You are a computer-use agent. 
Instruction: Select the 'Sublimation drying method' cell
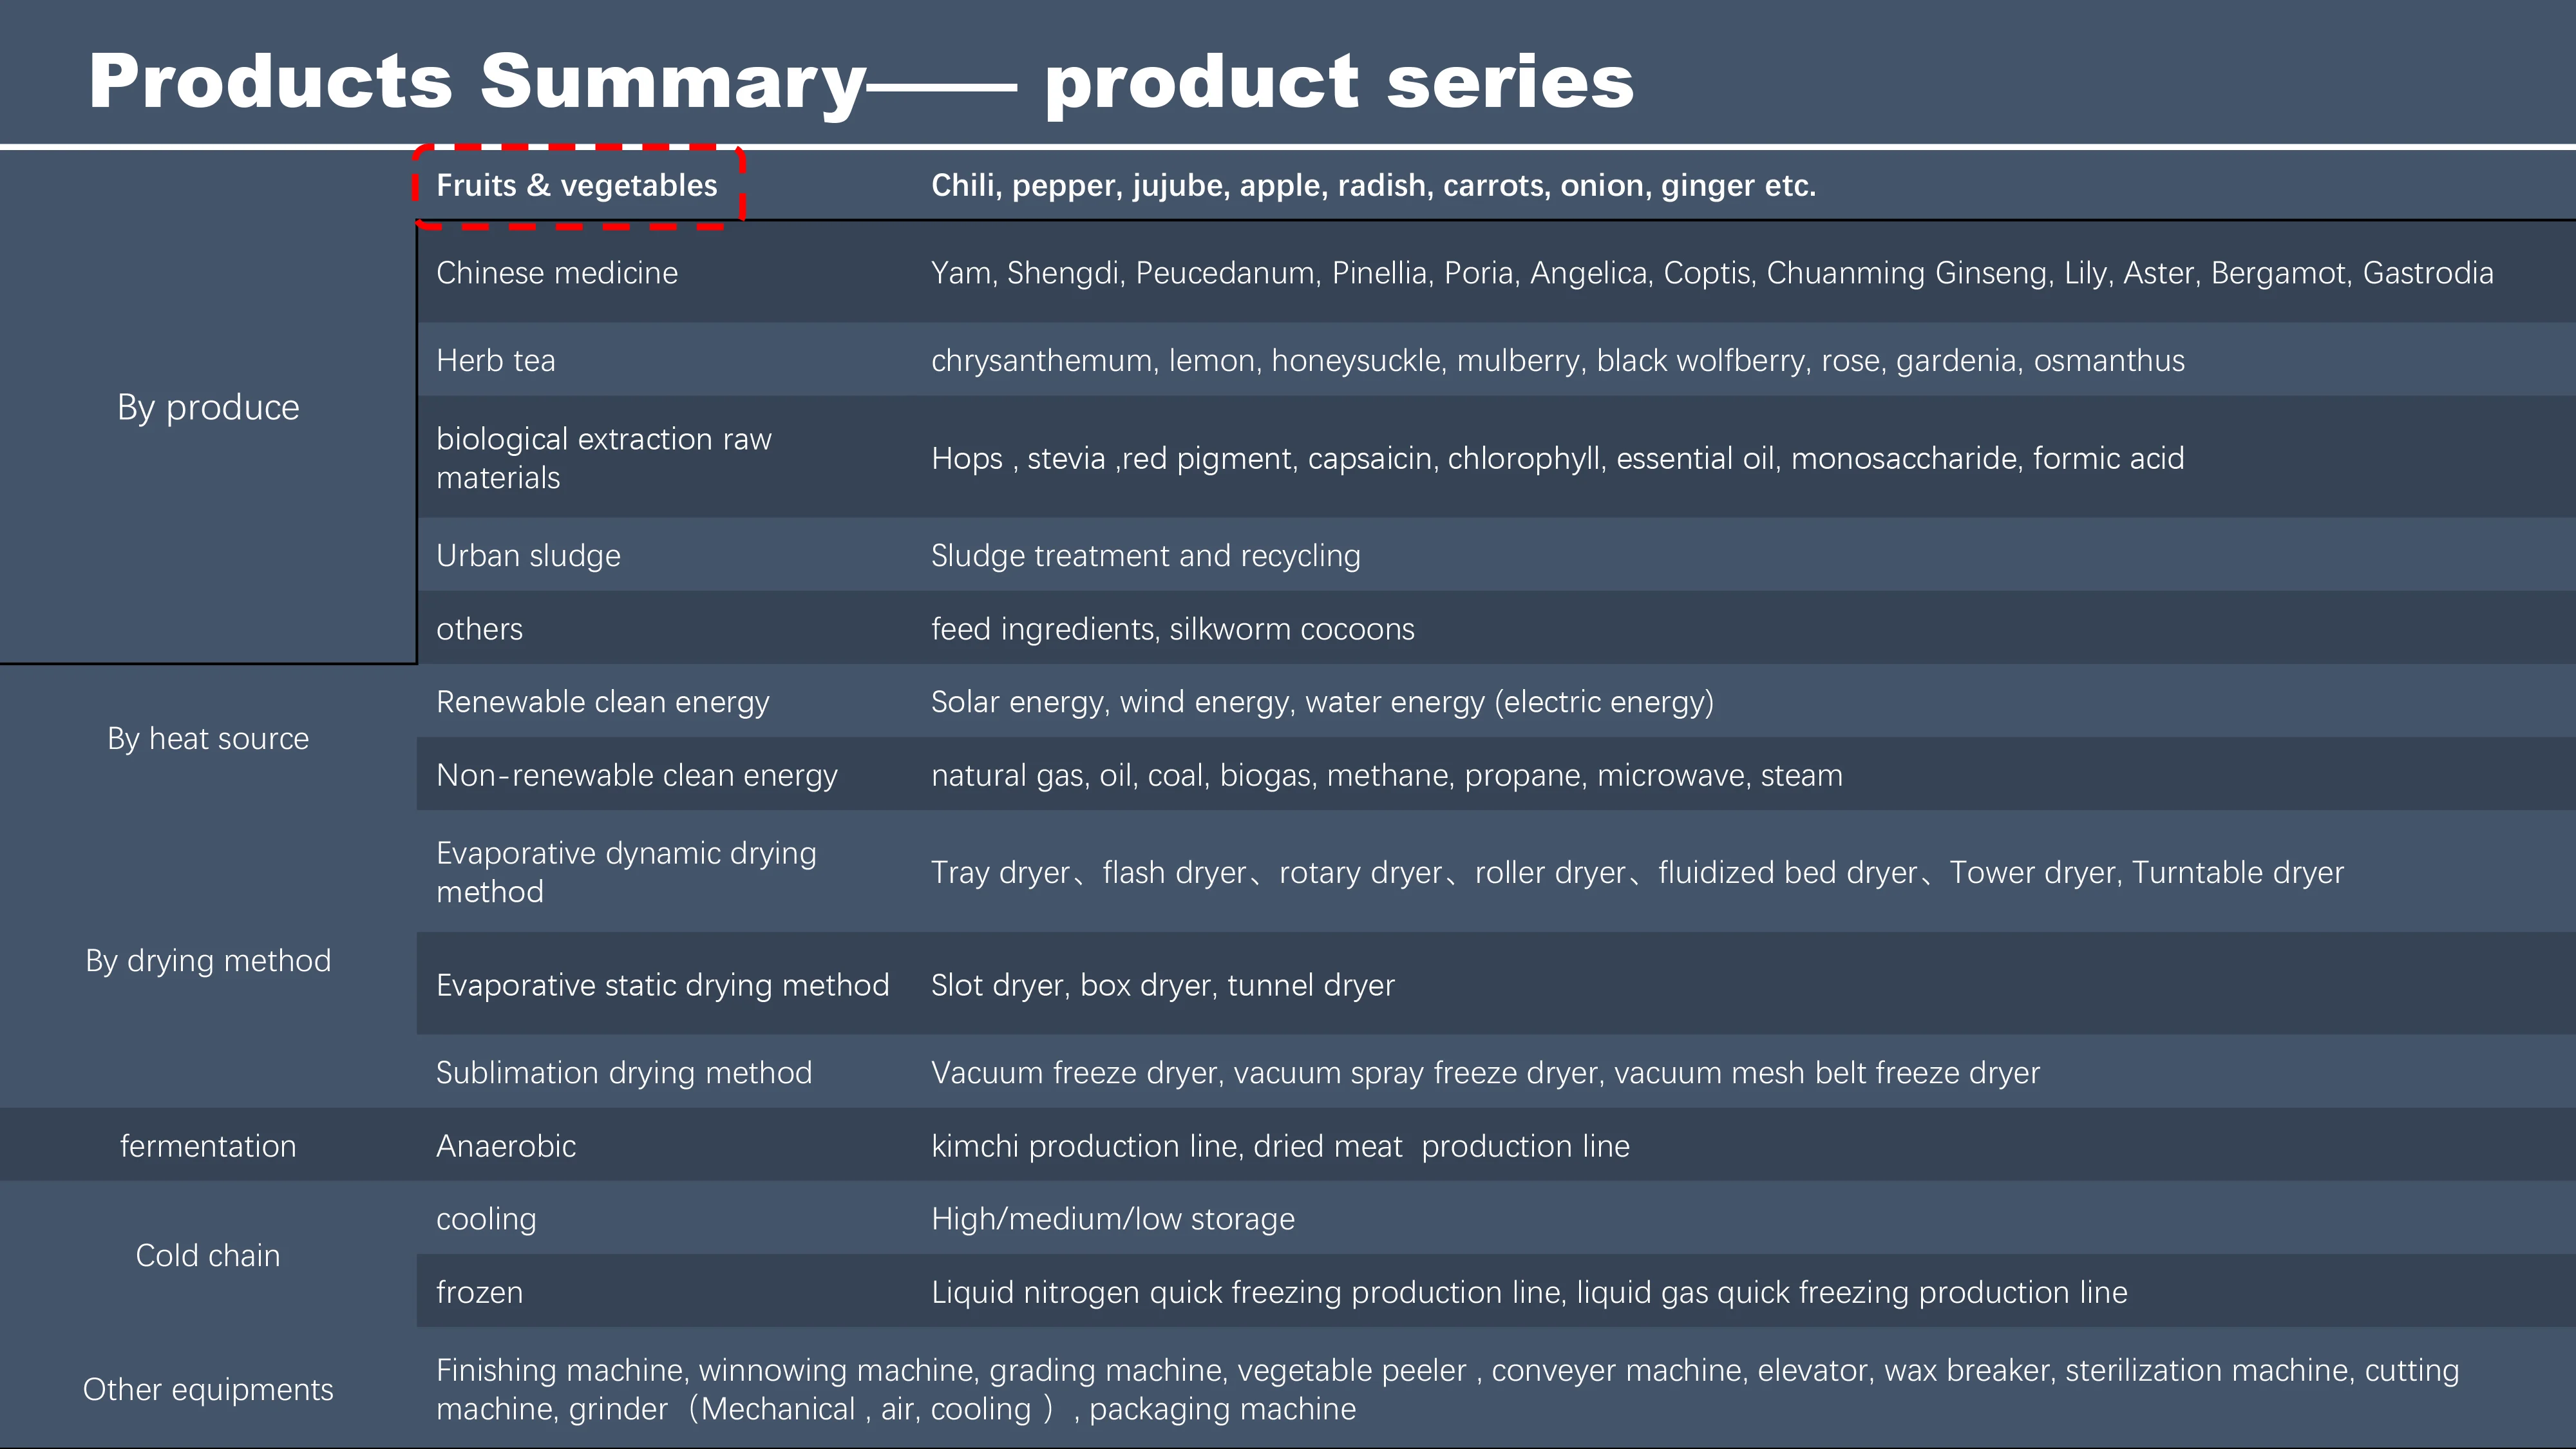point(624,1073)
